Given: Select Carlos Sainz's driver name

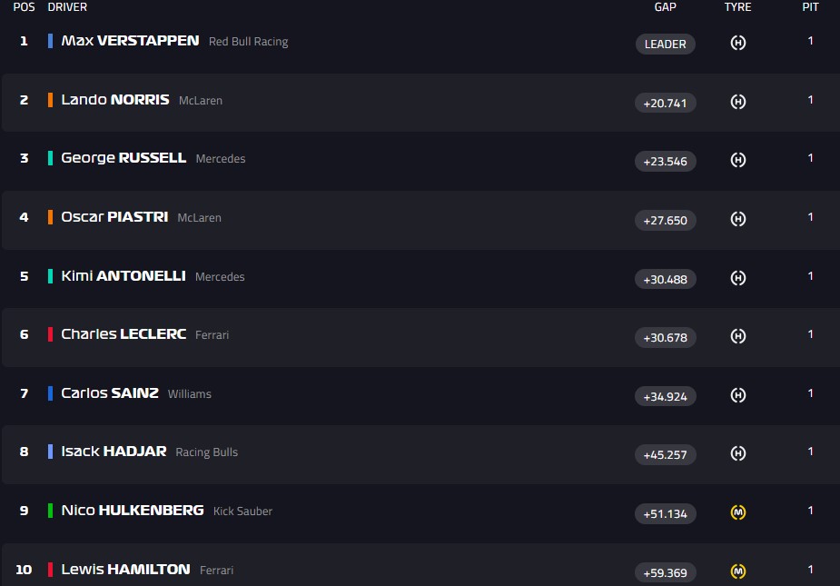Looking at the screenshot, I should tap(109, 393).
